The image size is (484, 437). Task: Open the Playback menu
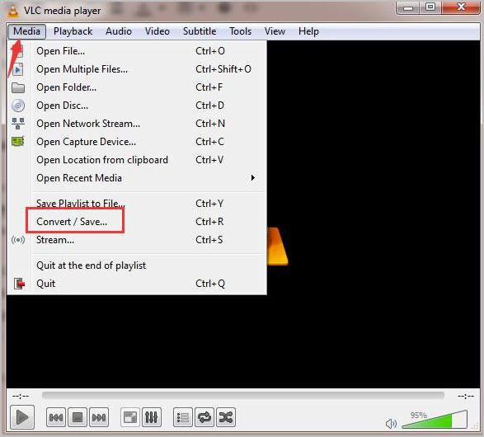click(73, 31)
